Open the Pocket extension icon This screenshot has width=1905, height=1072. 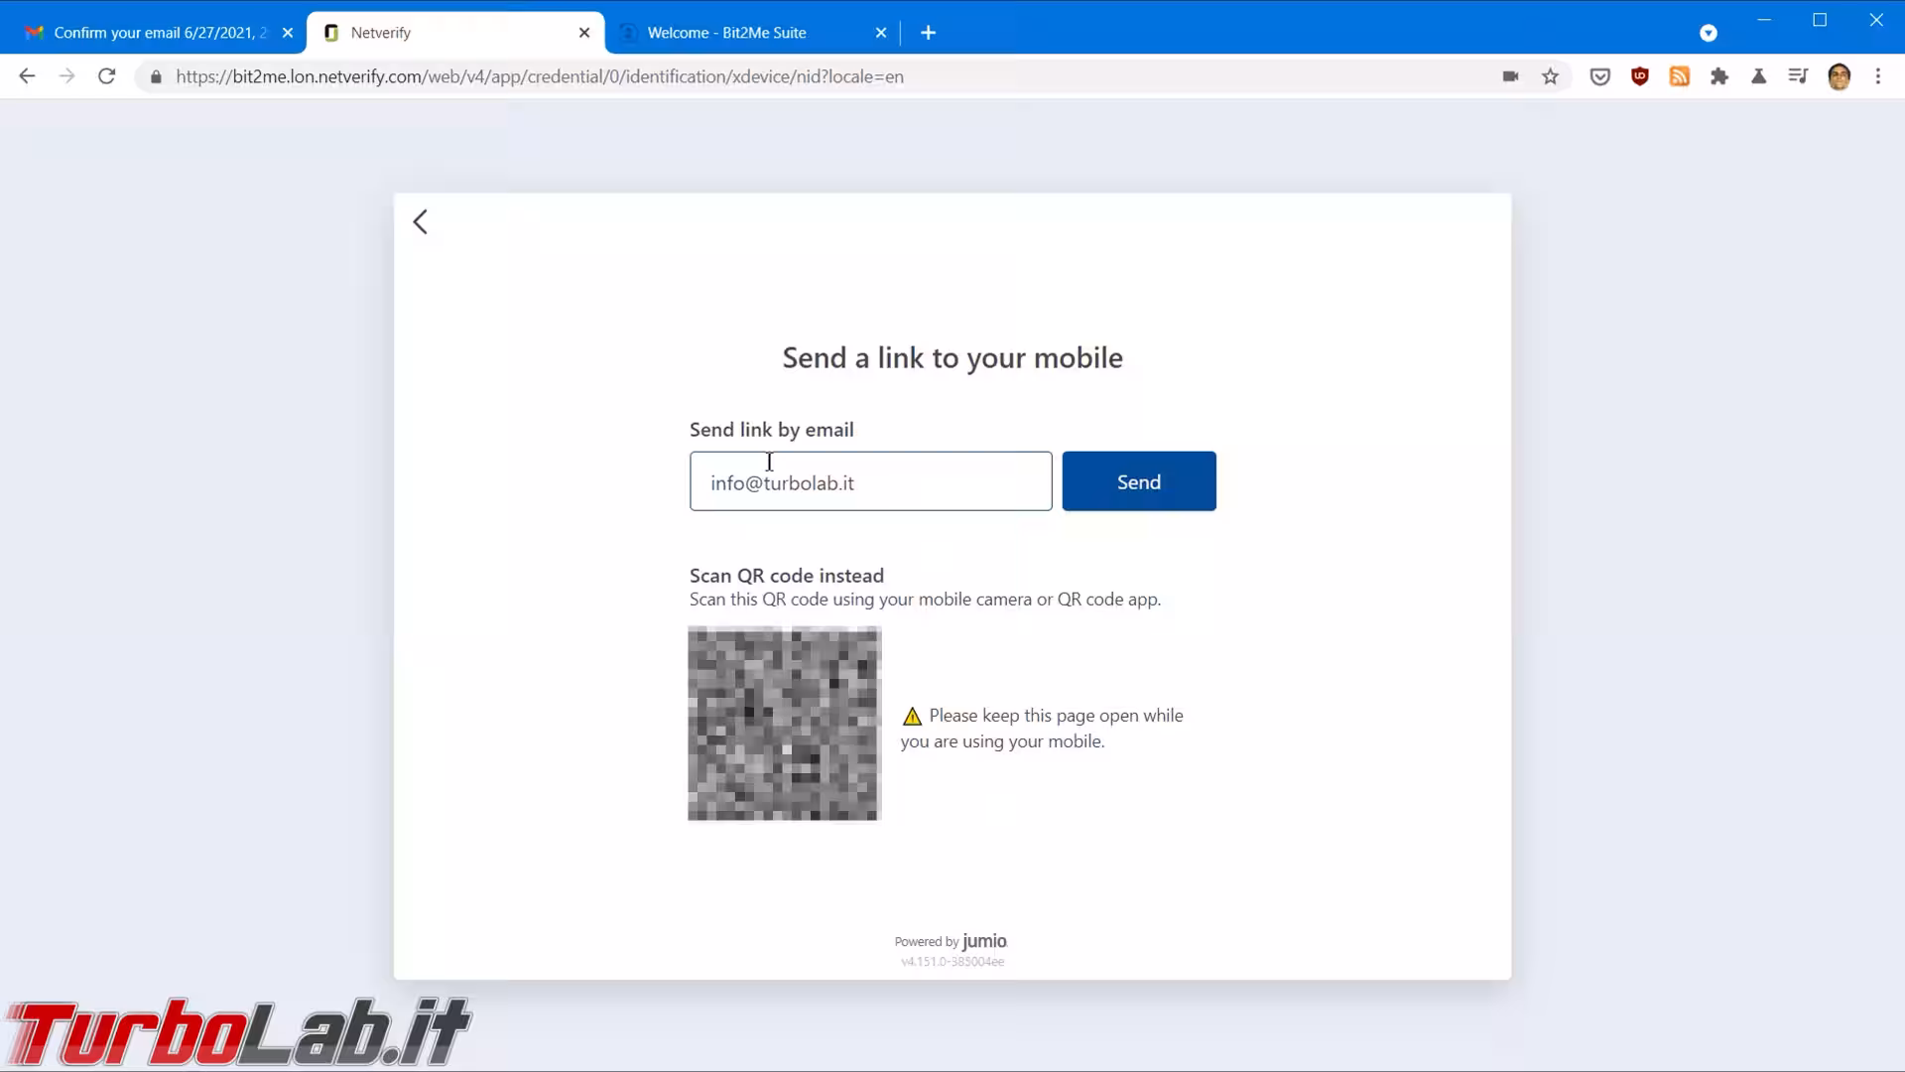(1599, 76)
